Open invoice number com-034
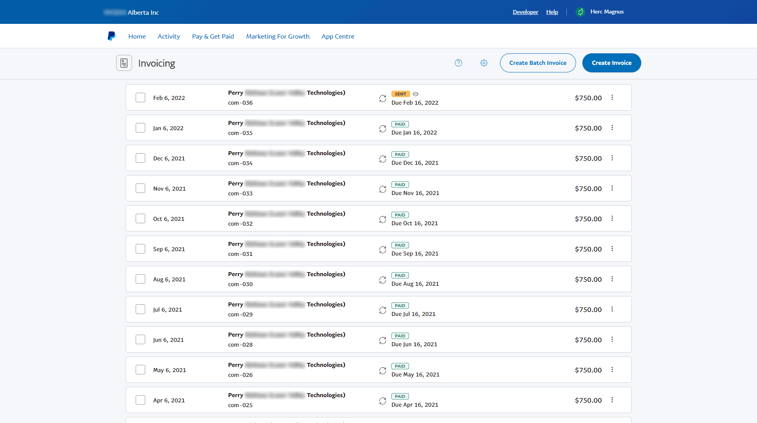This screenshot has height=423, width=757. (x=240, y=163)
